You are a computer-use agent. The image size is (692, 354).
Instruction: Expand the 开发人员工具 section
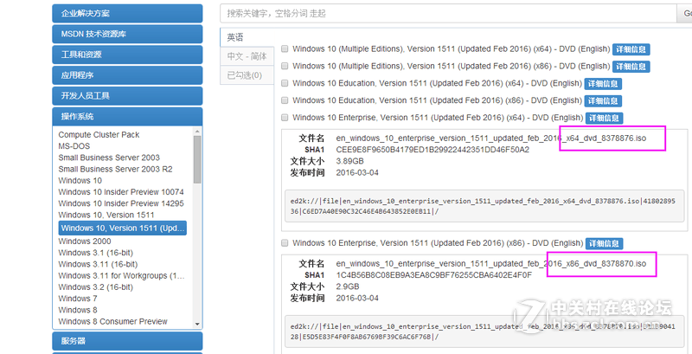127,96
